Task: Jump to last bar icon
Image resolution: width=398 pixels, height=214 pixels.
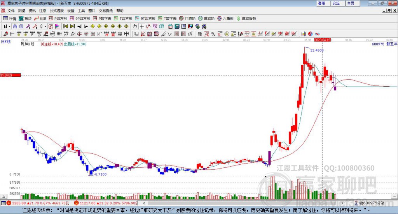Action: pyautogui.click(x=72, y=26)
